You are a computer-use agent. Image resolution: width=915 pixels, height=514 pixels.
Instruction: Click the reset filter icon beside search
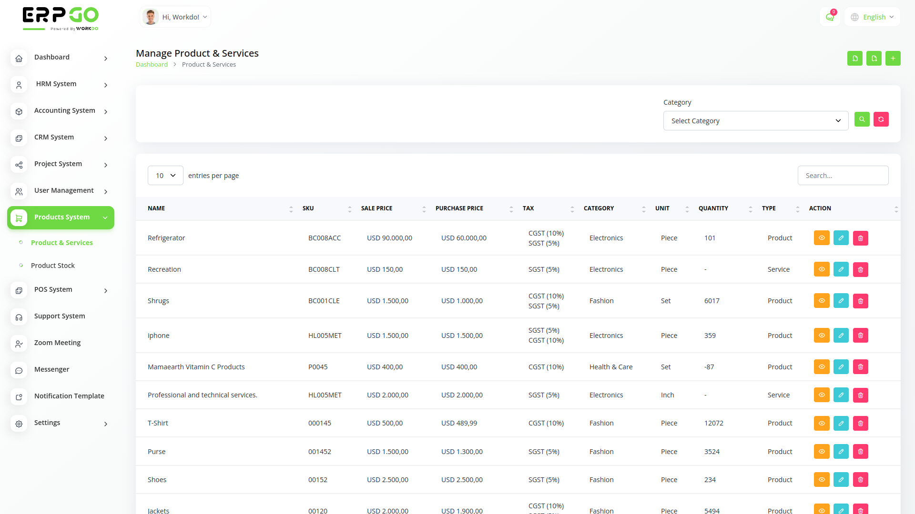(881, 119)
